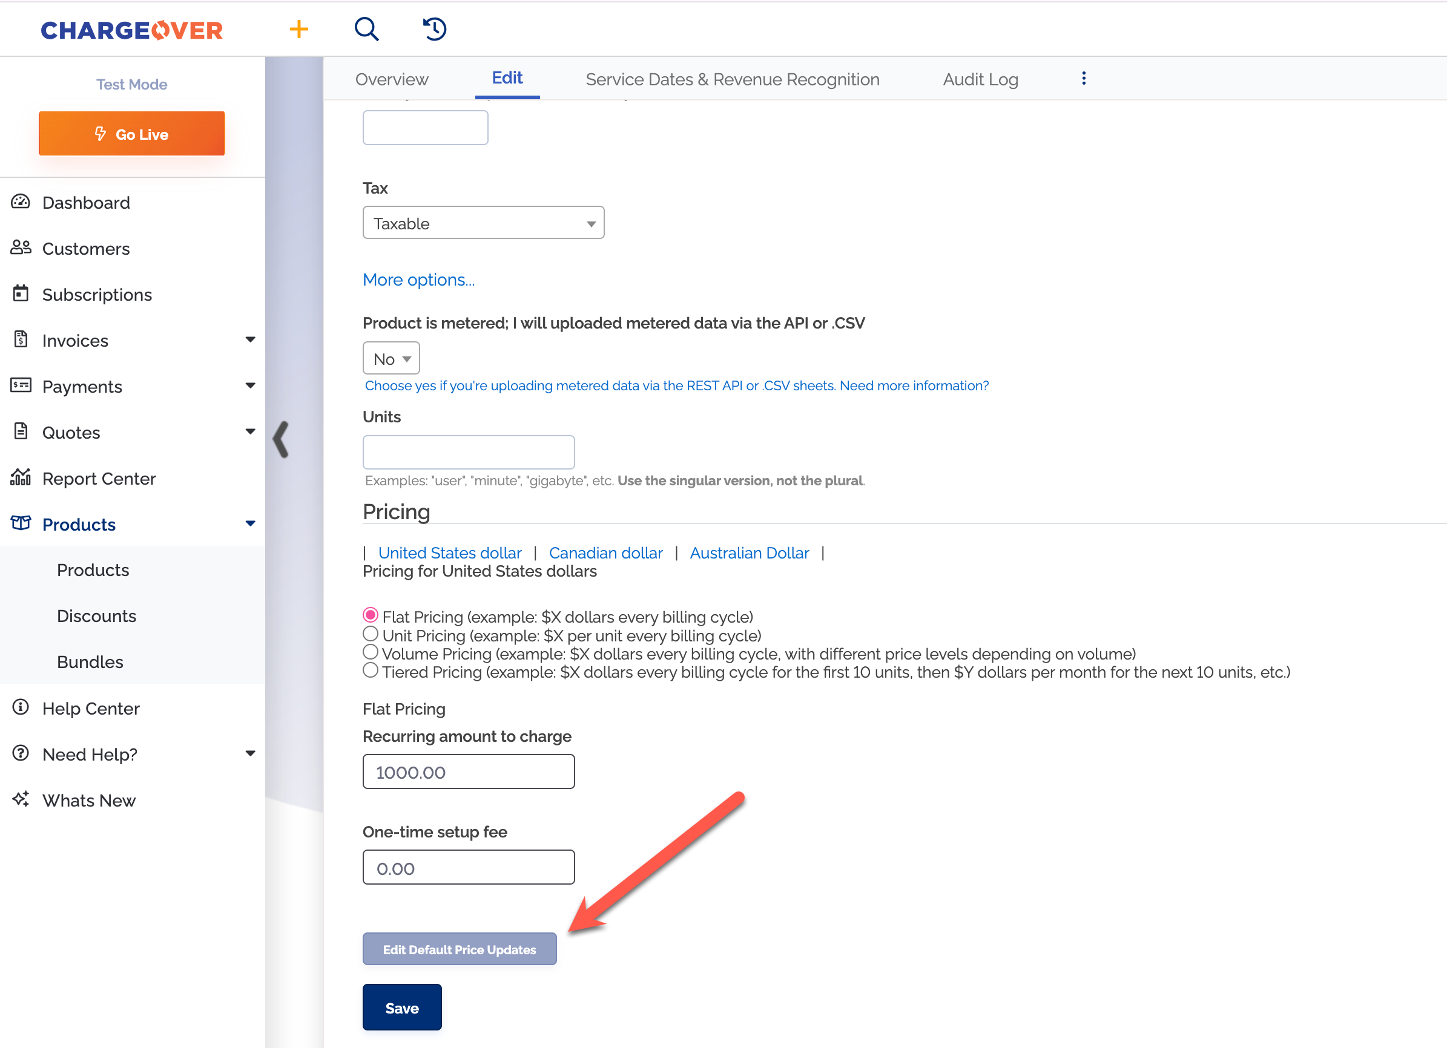Viewport: 1447px width, 1048px height.
Task: Open recent history clock icon
Action: point(435,29)
